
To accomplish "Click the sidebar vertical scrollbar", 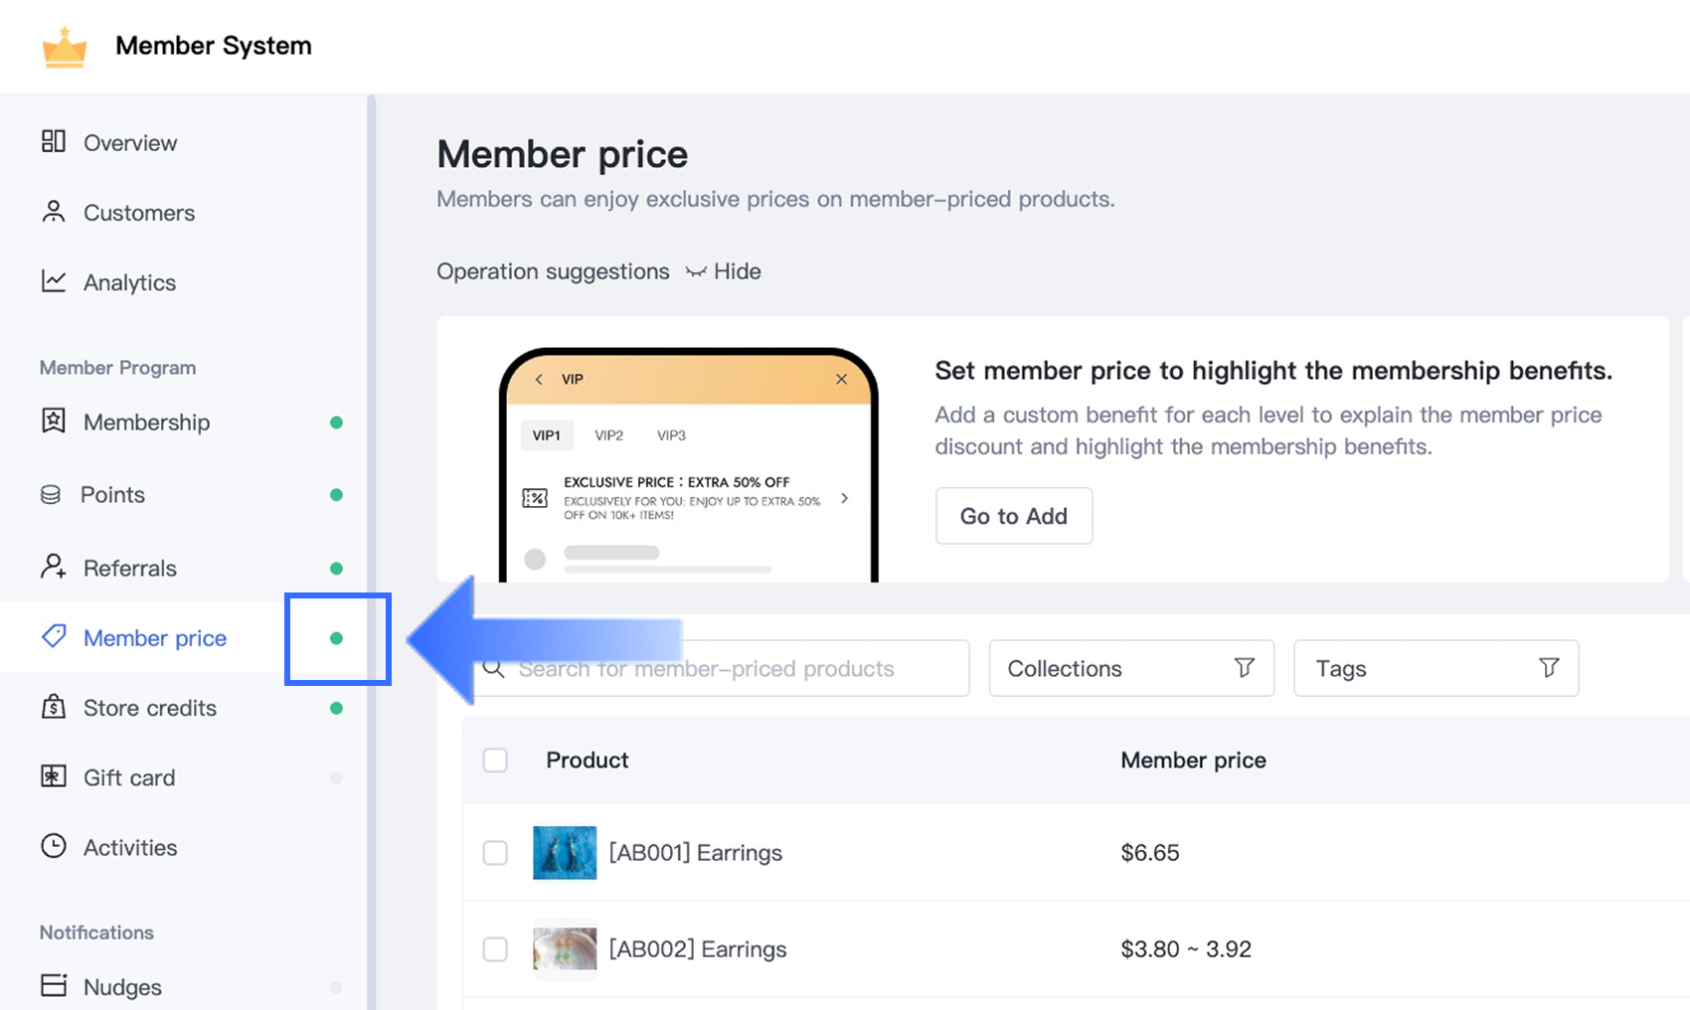I will pyautogui.click(x=371, y=398).
